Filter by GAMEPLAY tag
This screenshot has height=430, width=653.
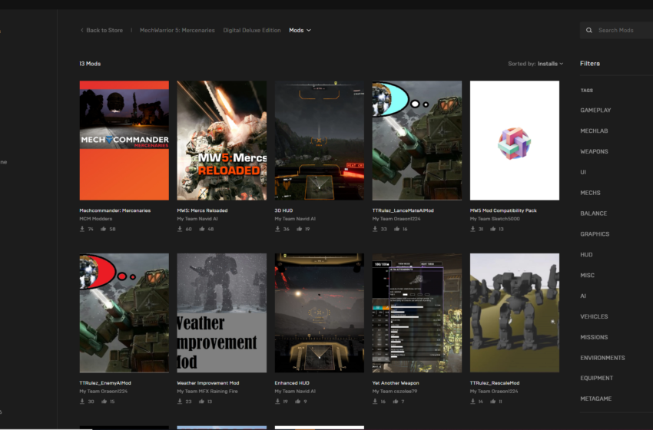pos(595,111)
